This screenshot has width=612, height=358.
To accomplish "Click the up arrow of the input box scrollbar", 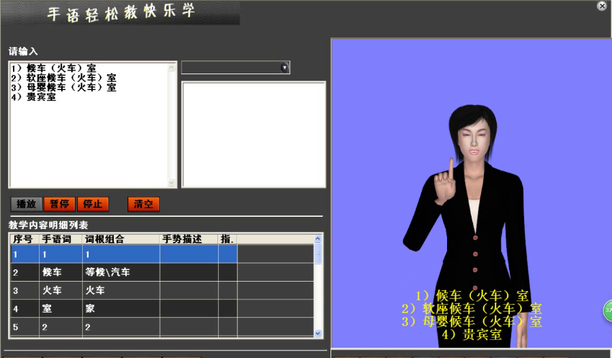I will [x=171, y=68].
